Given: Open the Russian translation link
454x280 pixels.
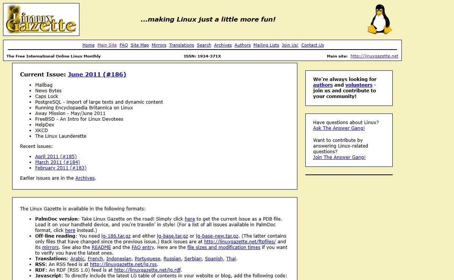Looking at the screenshot, I should 172,259.
